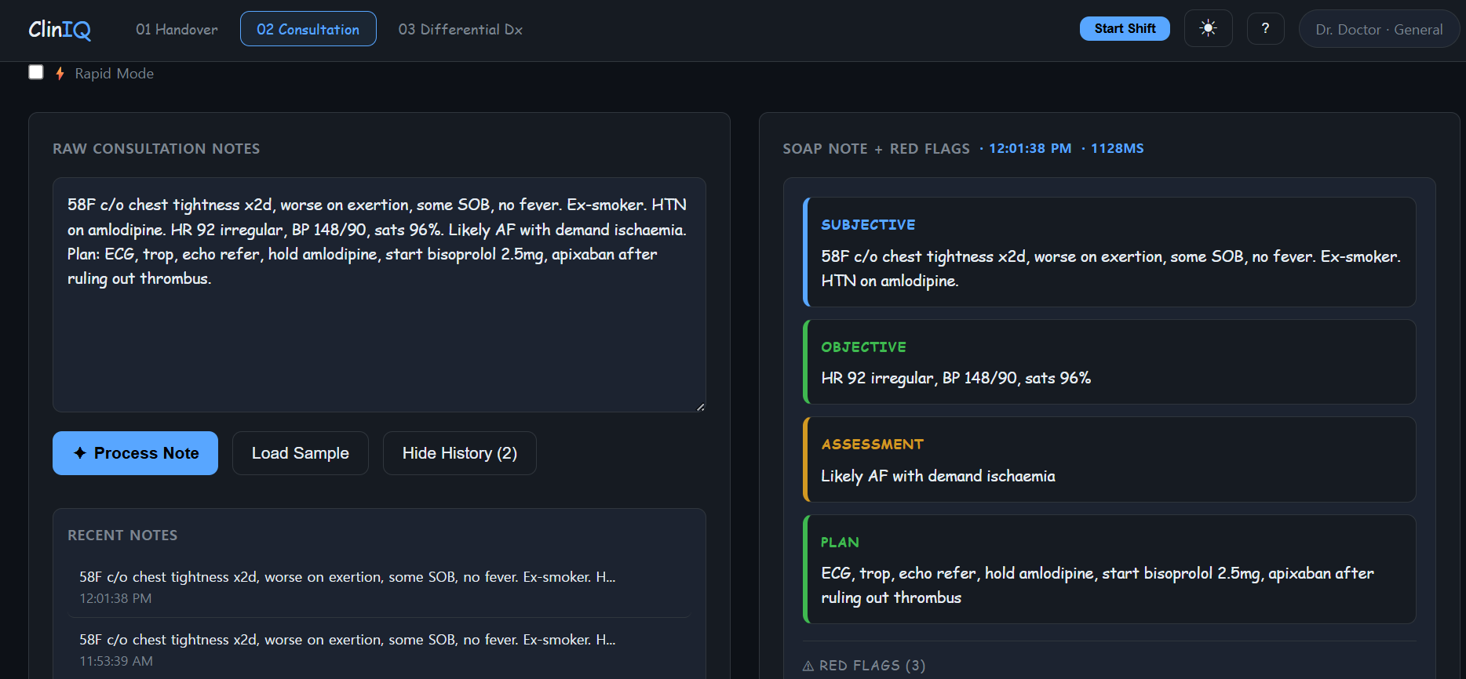The height and width of the screenshot is (679, 1466).
Task: Select the 02 Consultation tab
Action: pos(308,29)
